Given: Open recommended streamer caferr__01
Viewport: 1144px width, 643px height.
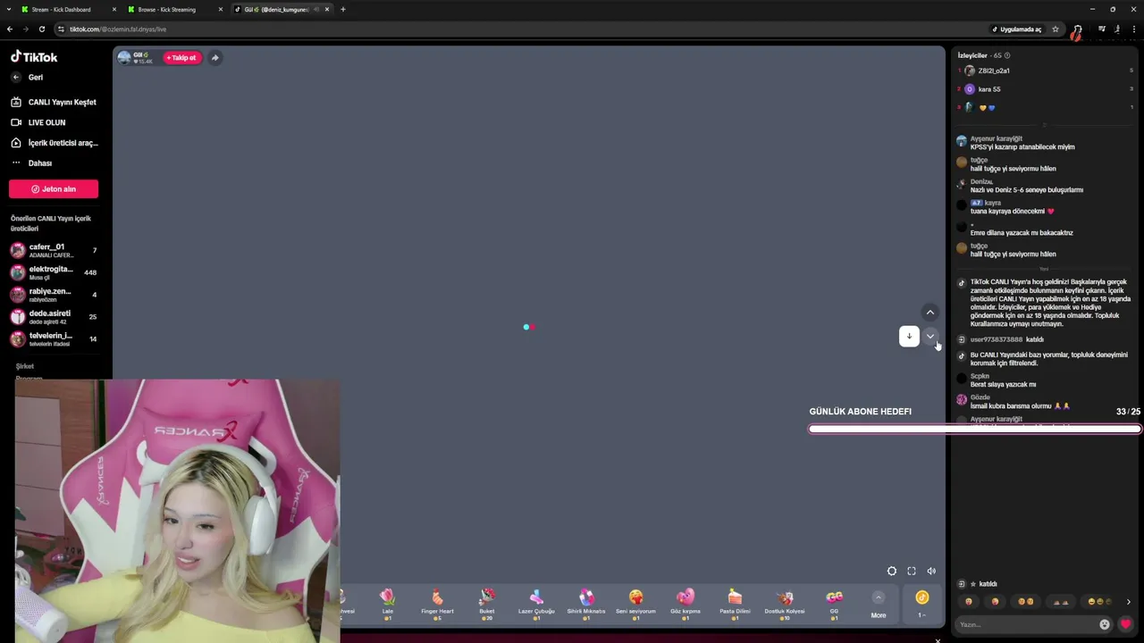Looking at the screenshot, I should [54, 250].
